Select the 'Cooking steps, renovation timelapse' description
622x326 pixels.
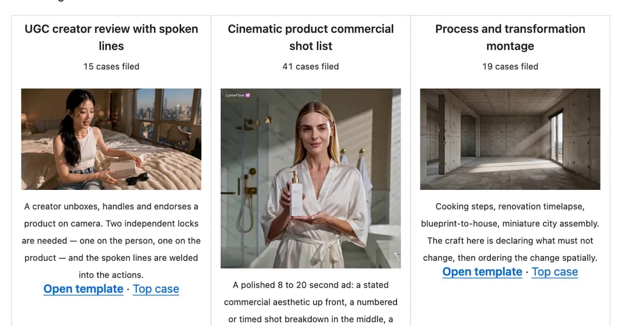[510, 232]
